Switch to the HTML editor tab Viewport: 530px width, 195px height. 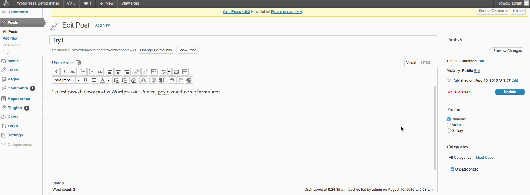coord(426,63)
